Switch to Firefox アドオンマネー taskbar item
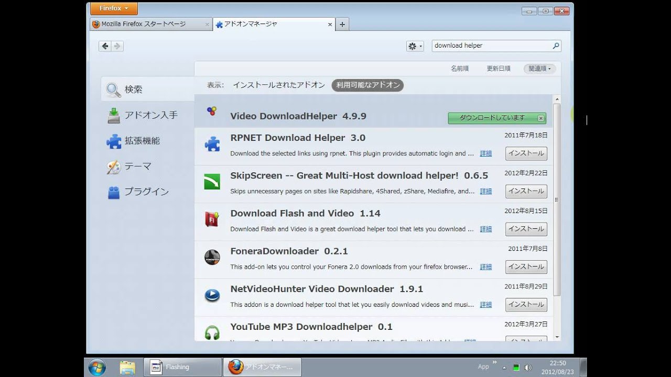Image resolution: width=671 pixels, height=377 pixels. click(262, 367)
